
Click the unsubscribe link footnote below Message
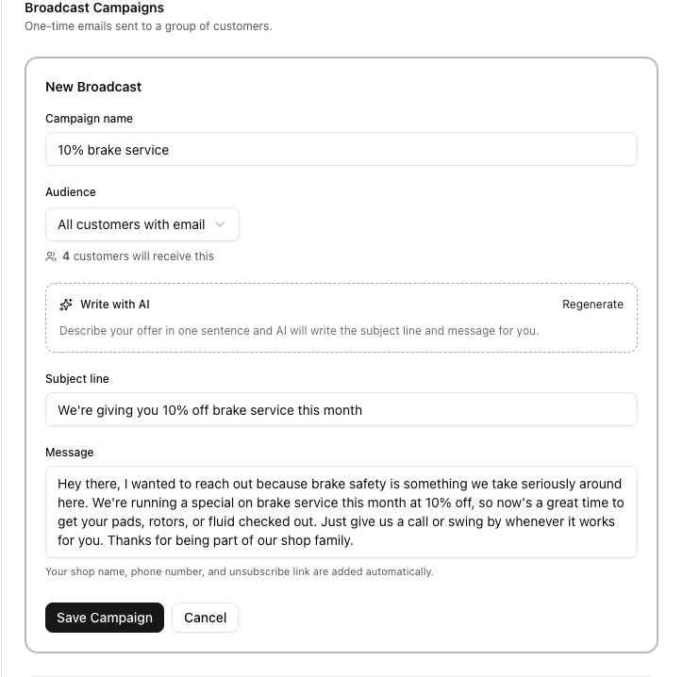[x=240, y=571]
